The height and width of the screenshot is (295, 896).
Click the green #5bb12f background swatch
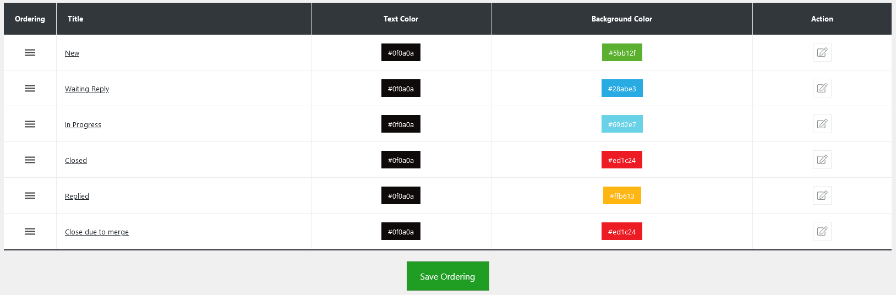click(622, 53)
